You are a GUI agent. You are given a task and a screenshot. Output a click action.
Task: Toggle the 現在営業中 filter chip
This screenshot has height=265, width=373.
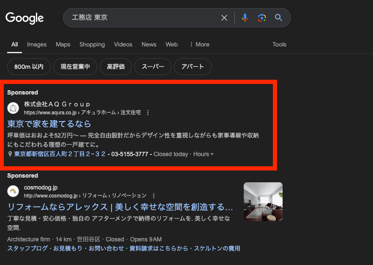point(75,67)
